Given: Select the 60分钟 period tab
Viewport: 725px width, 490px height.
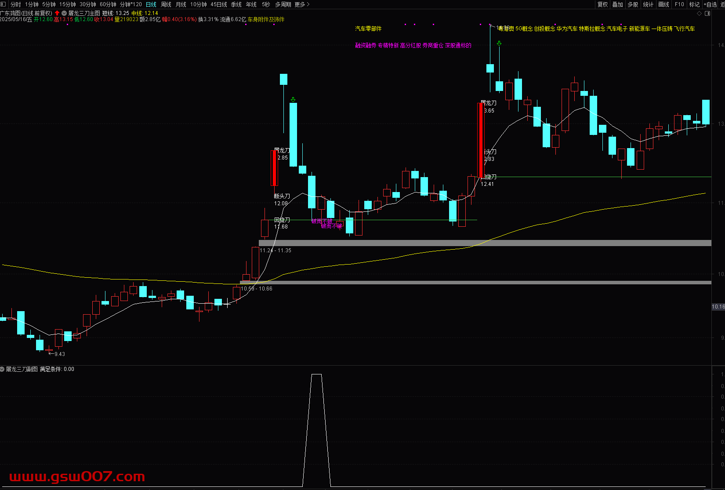Looking at the screenshot, I should pos(108,4).
